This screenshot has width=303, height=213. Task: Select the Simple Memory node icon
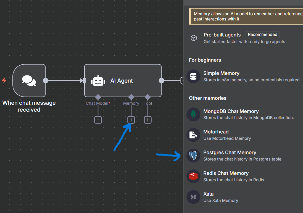[193, 76]
